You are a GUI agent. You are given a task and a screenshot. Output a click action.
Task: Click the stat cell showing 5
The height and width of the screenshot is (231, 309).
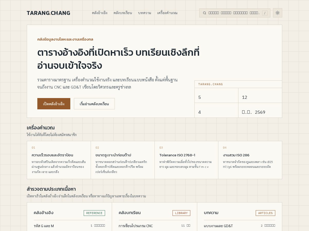(x=216, y=95)
